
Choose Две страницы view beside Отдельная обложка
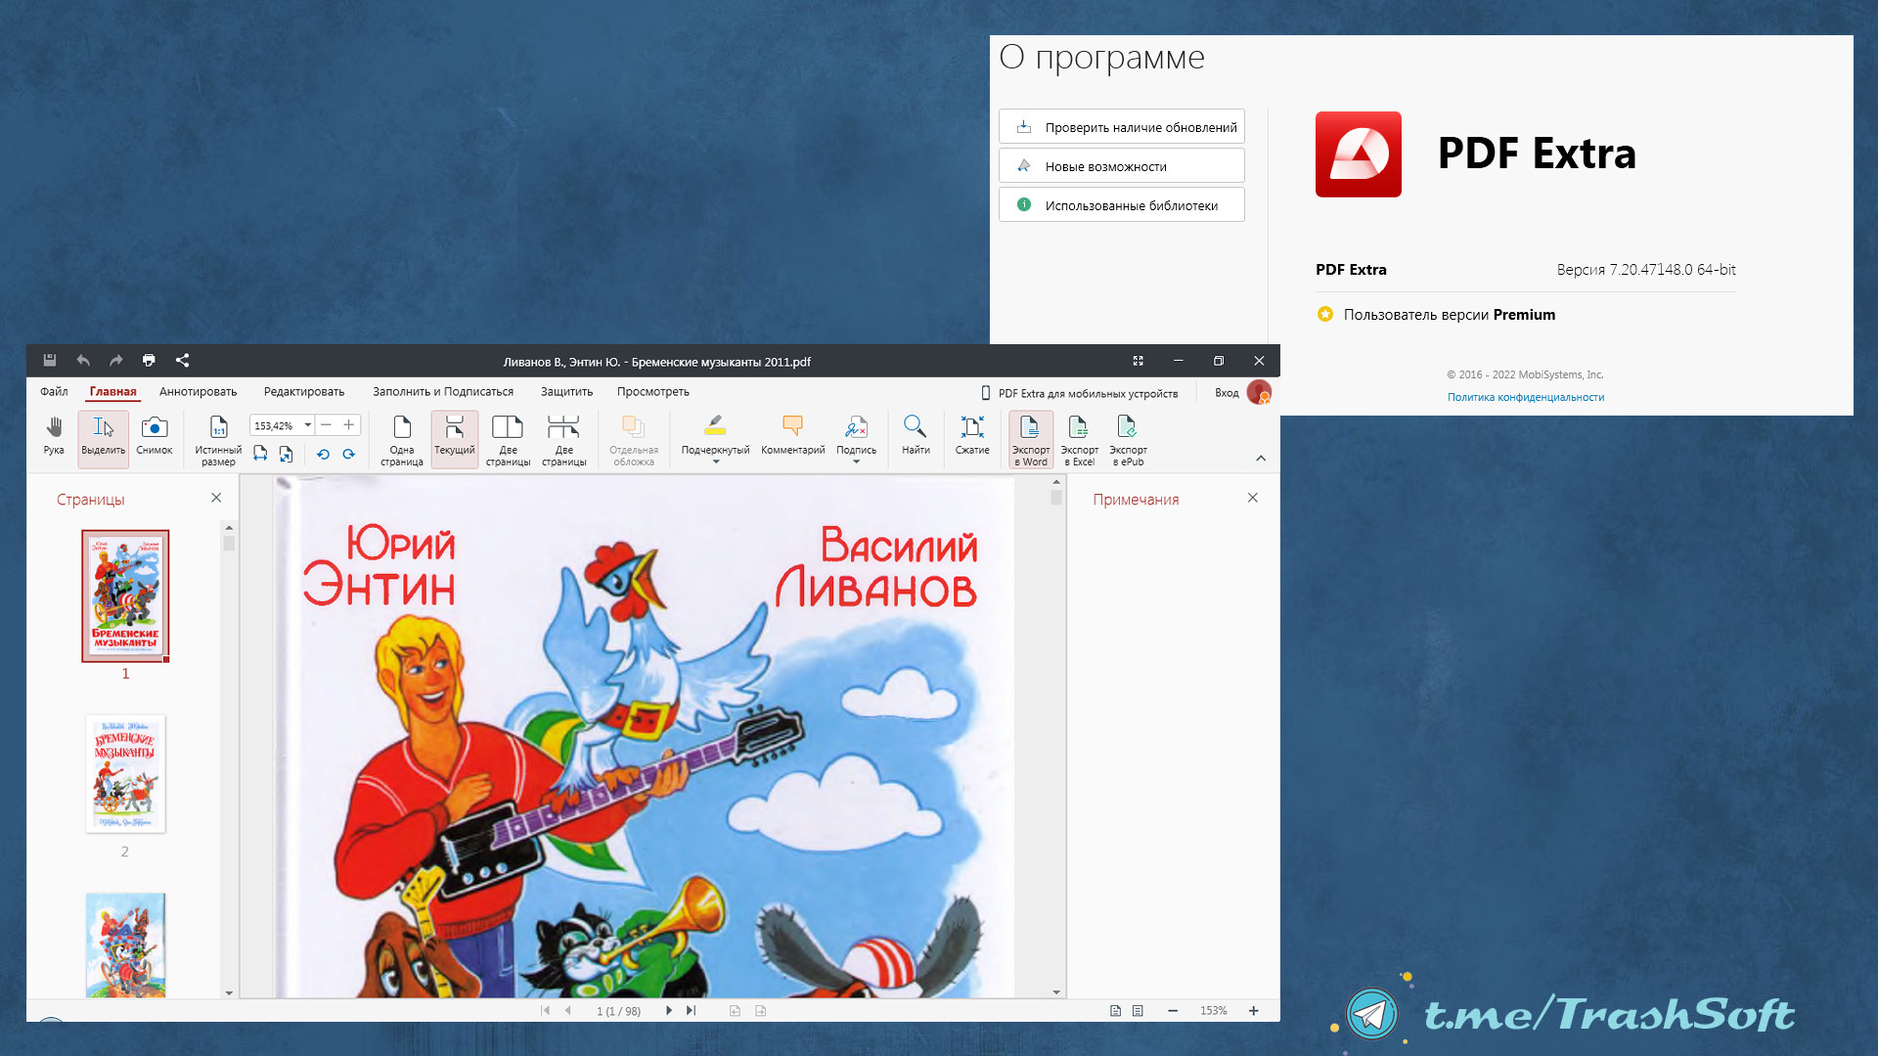(x=564, y=440)
